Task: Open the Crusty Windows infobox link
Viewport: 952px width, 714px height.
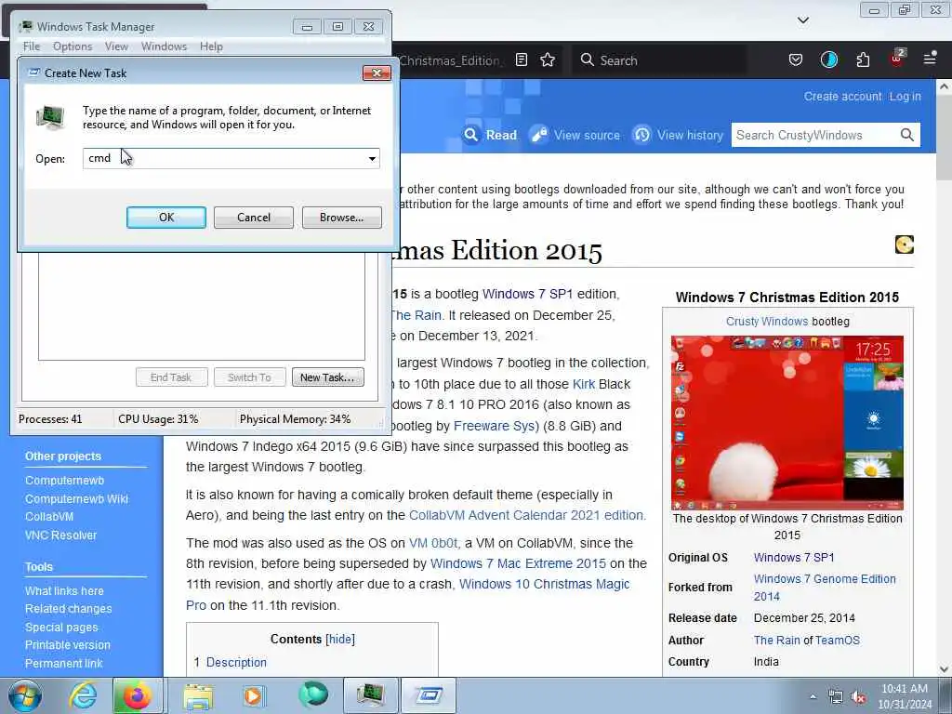Action: pyautogui.click(x=767, y=322)
